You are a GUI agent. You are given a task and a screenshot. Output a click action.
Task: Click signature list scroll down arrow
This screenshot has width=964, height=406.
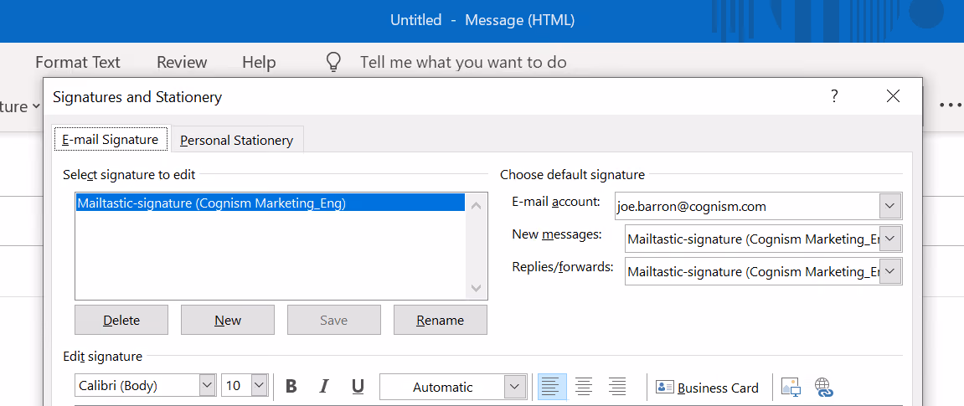point(476,287)
